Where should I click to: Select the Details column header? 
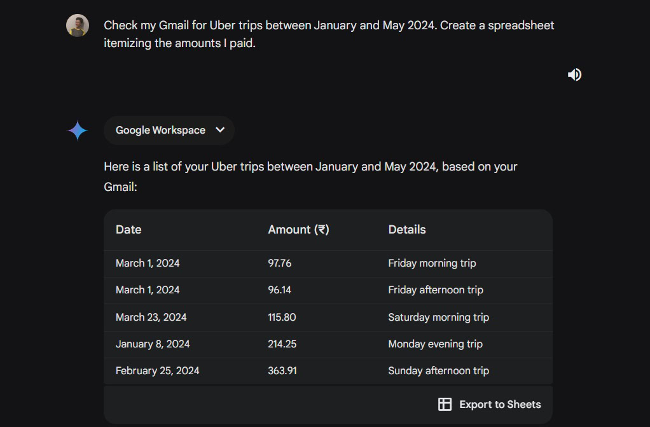tap(407, 230)
